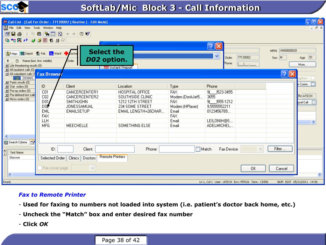Viewport: 326px width, 245px height.
Task: Click the back arrow toolbar icon
Action: 68,34
